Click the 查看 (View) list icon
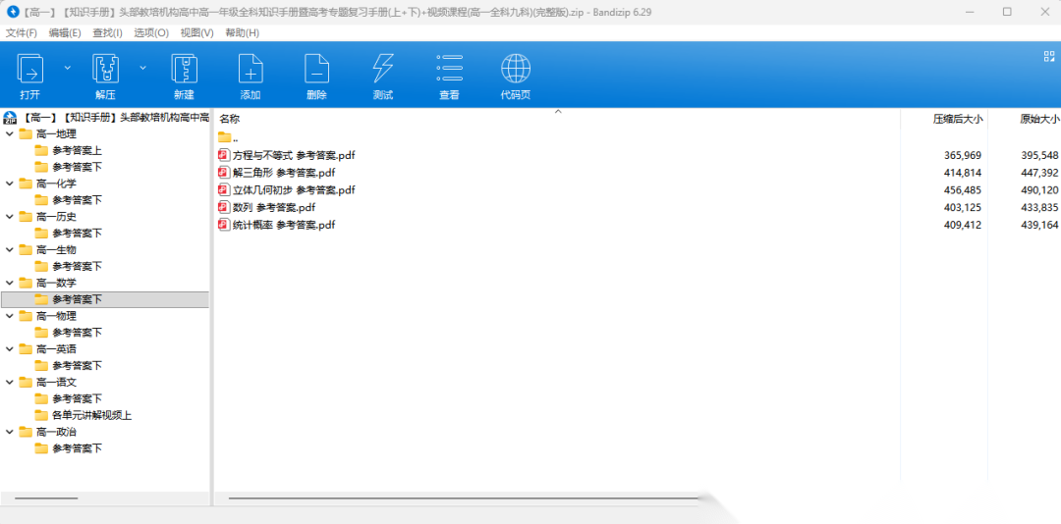 click(x=449, y=70)
